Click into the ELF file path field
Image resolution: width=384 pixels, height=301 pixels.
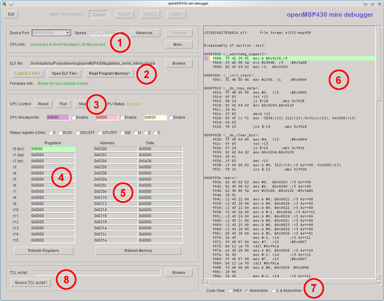pos(93,63)
